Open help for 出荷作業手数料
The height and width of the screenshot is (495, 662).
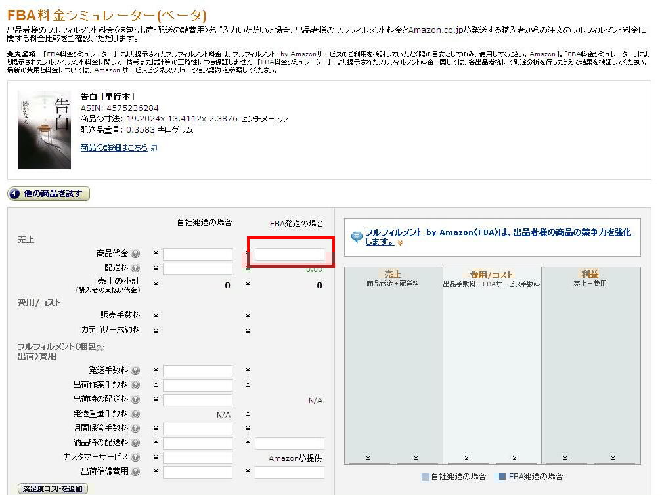pyautogui.click(x=135, y=385)
